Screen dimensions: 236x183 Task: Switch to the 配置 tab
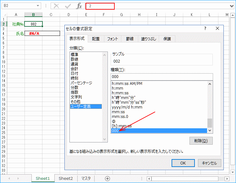pyautogui.click(x=96, y=39)
